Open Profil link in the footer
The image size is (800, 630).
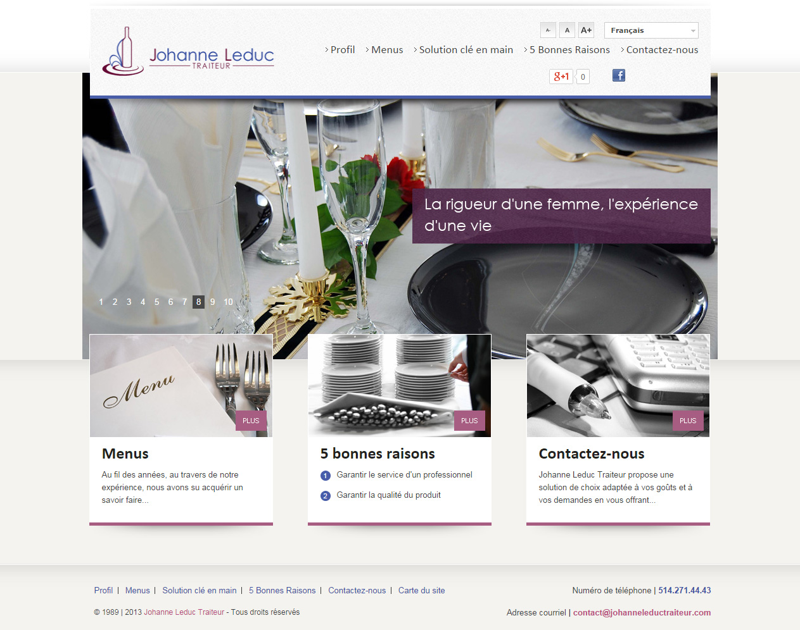coord(103,590)
